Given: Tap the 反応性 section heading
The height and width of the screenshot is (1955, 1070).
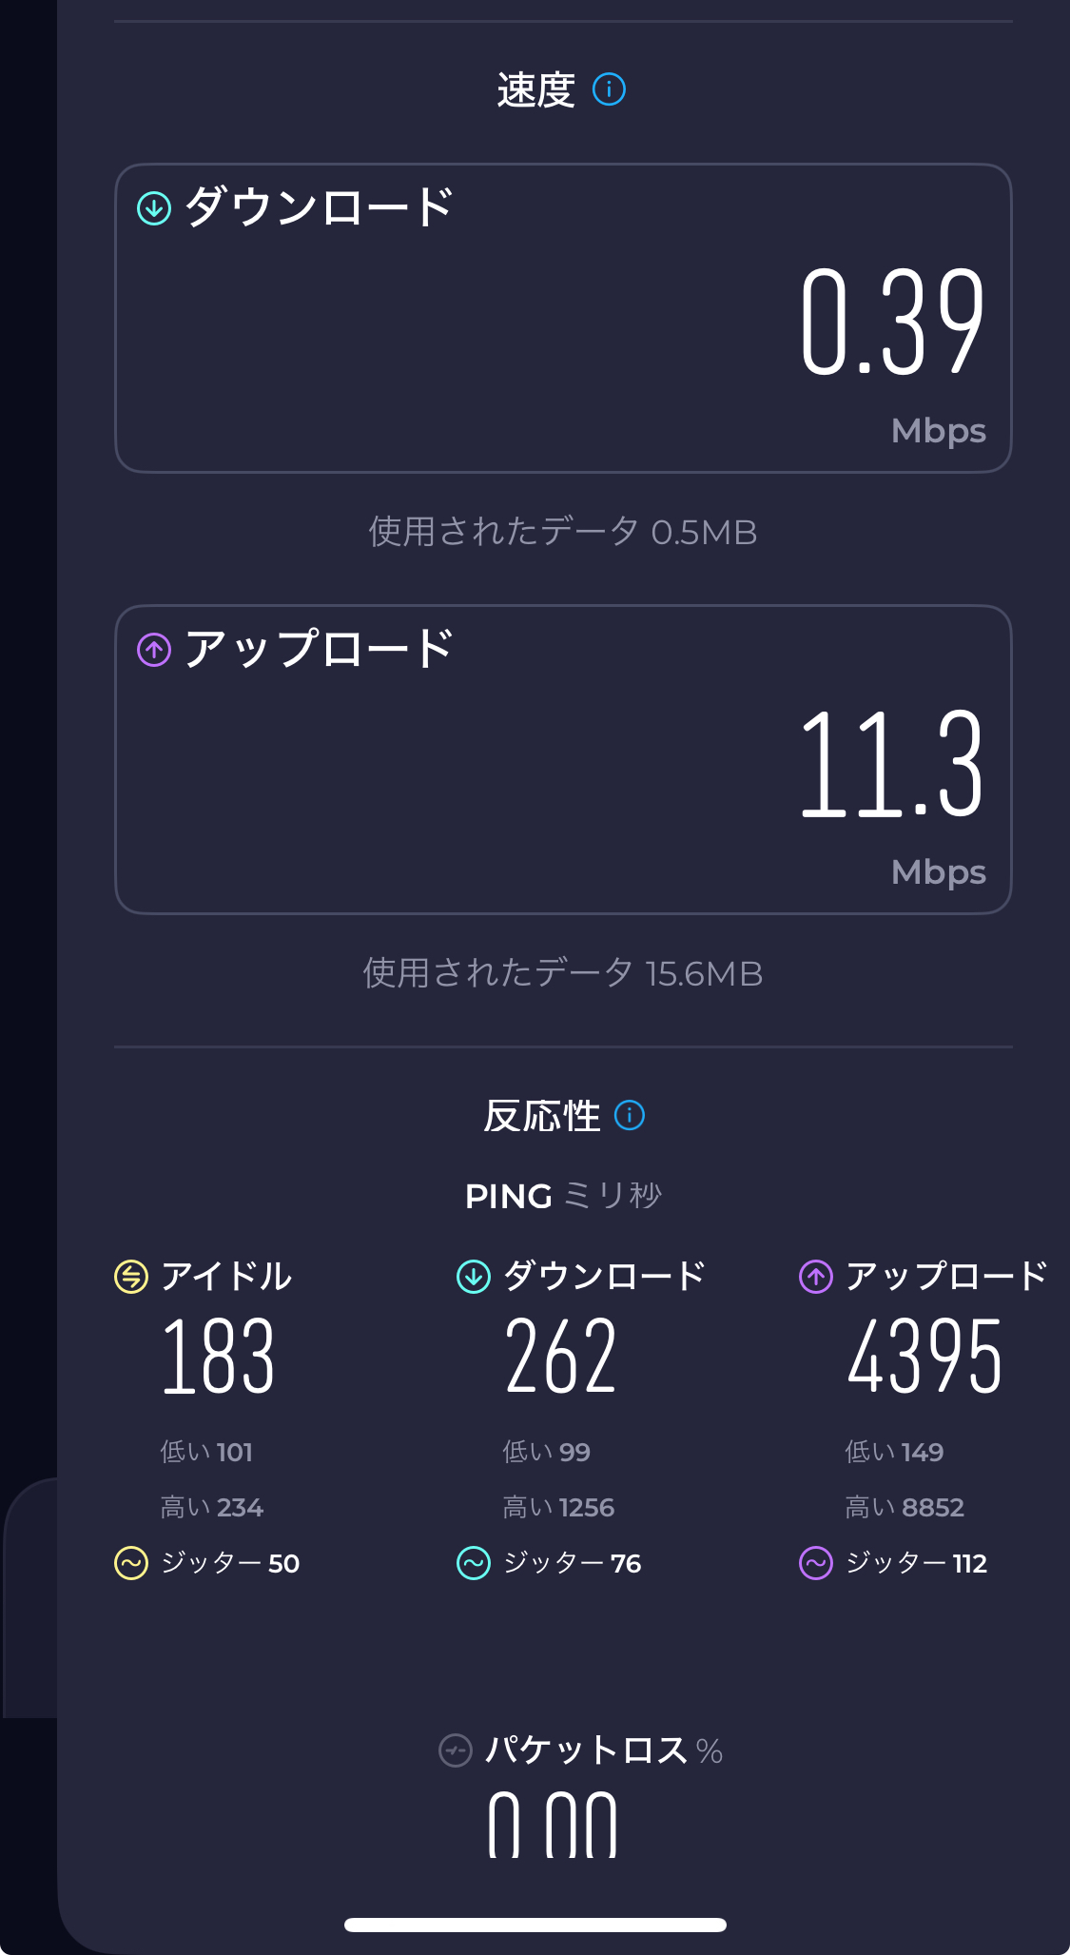Looking at the screenshot, I should 541,1116.
